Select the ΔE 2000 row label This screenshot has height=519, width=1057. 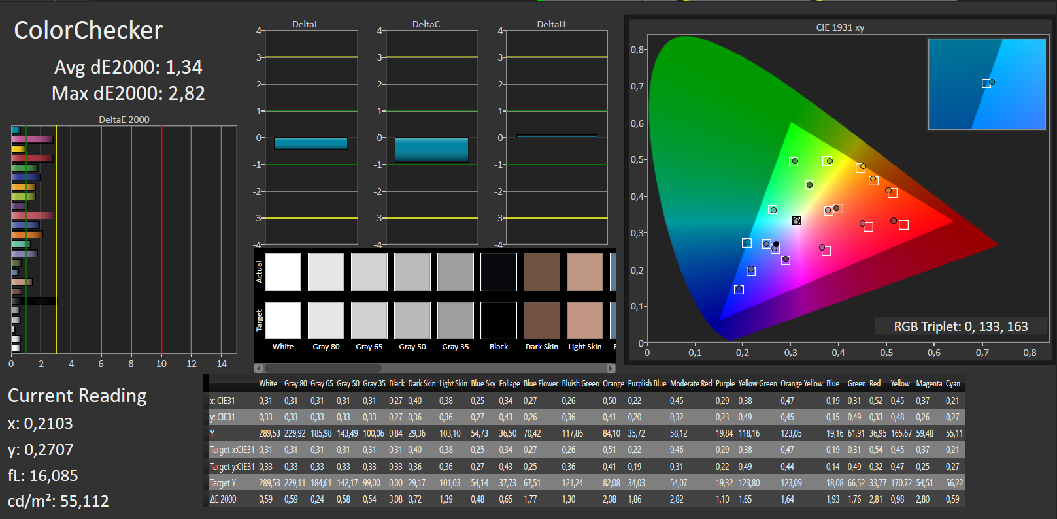click(x=224, y=499)
